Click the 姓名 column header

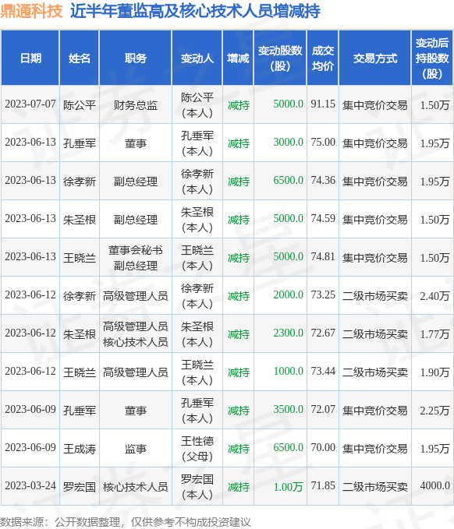[79, 58]
